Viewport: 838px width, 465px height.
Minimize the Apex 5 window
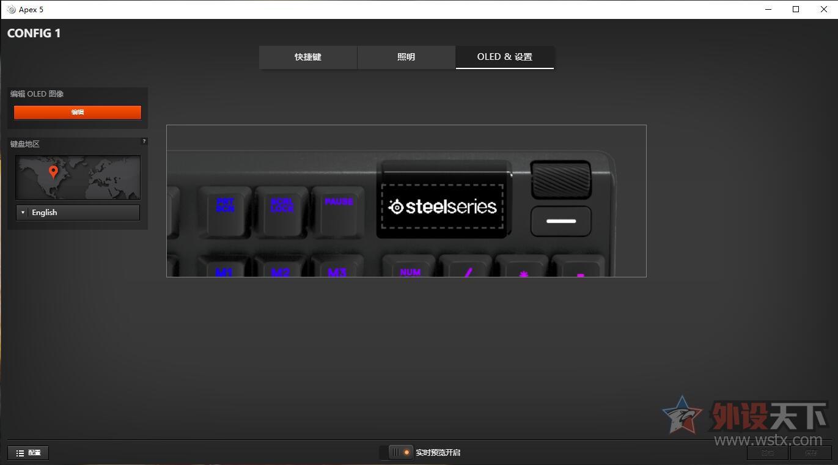click(x=768, y=9)
